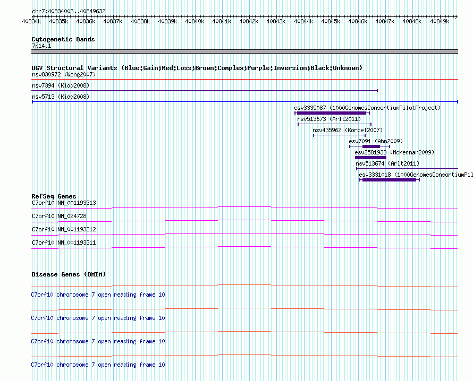Open nsv513674 (Arlt2011) label
The width and height of the screenshot is (473, 381).
[387, 163]
